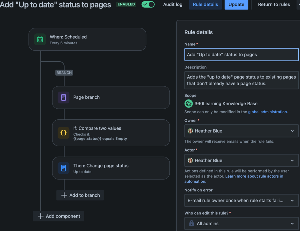Image resolution: width=300 pixels, height=231 pixels.
Task: Click the Update button
Action: pyautogui.click(x=236, y=4)
